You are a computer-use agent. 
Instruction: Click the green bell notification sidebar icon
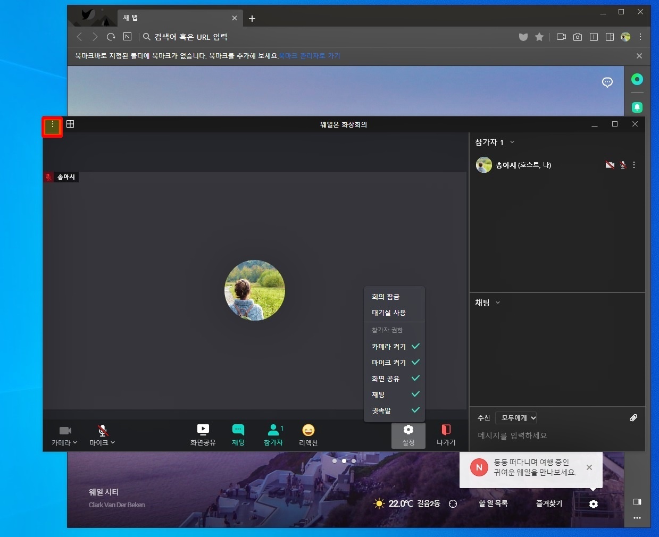[x=637, y=107]
